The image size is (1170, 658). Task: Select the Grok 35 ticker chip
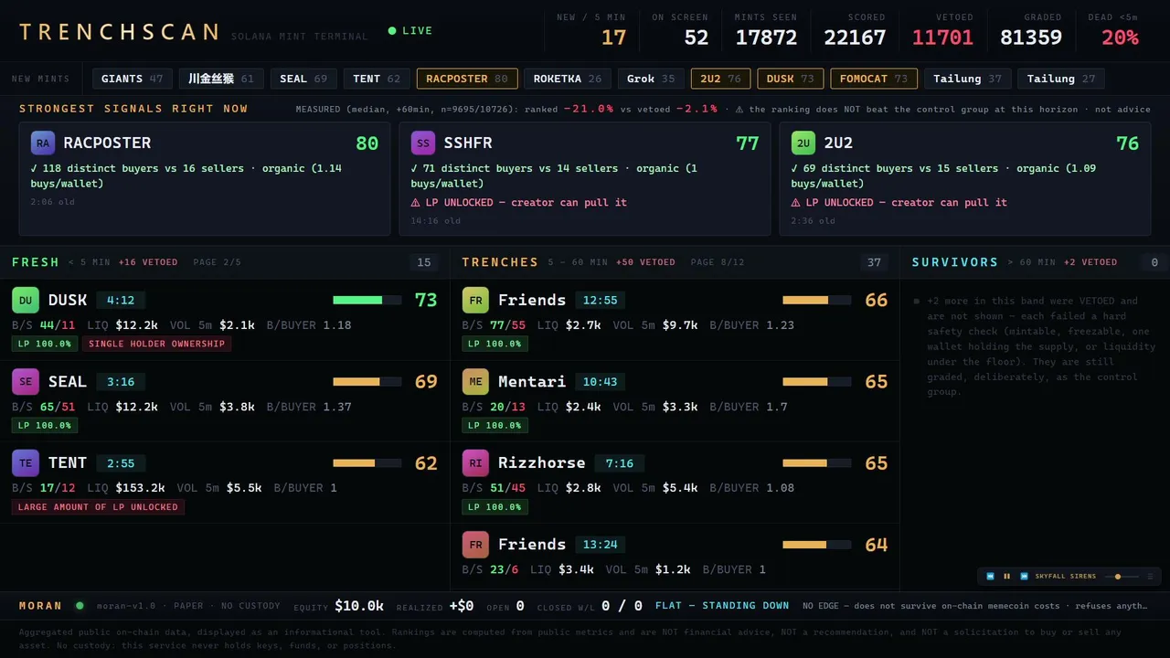[x=651, y=79]
